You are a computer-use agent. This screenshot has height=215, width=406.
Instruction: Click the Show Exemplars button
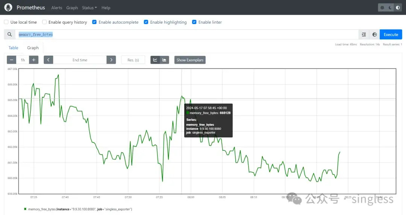coord(190,60)
